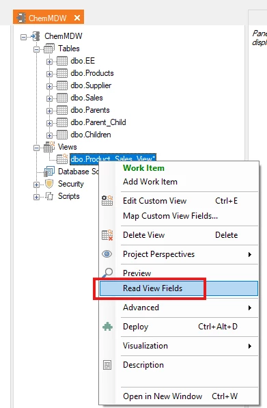Image resolution: width=267 pixels, height=408 pixels.
Task: Click the dbo.Products table icon
Action: [x=62, y=73]
